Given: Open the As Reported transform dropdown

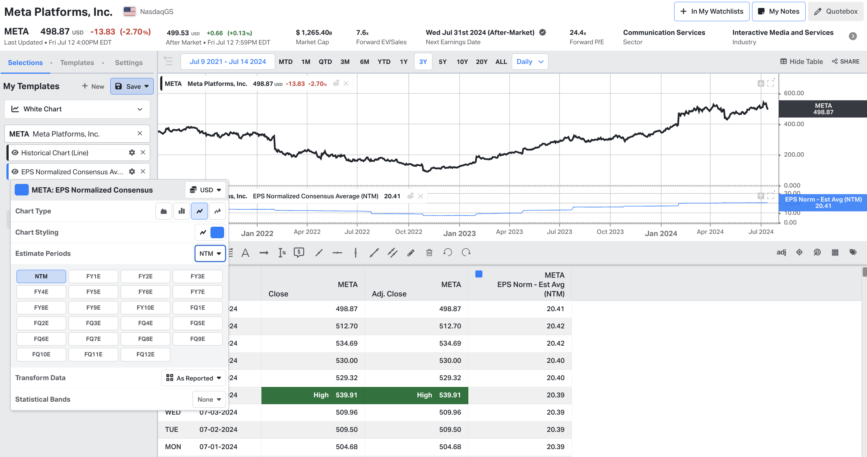Looking at the screenshot, I should 194,378.
